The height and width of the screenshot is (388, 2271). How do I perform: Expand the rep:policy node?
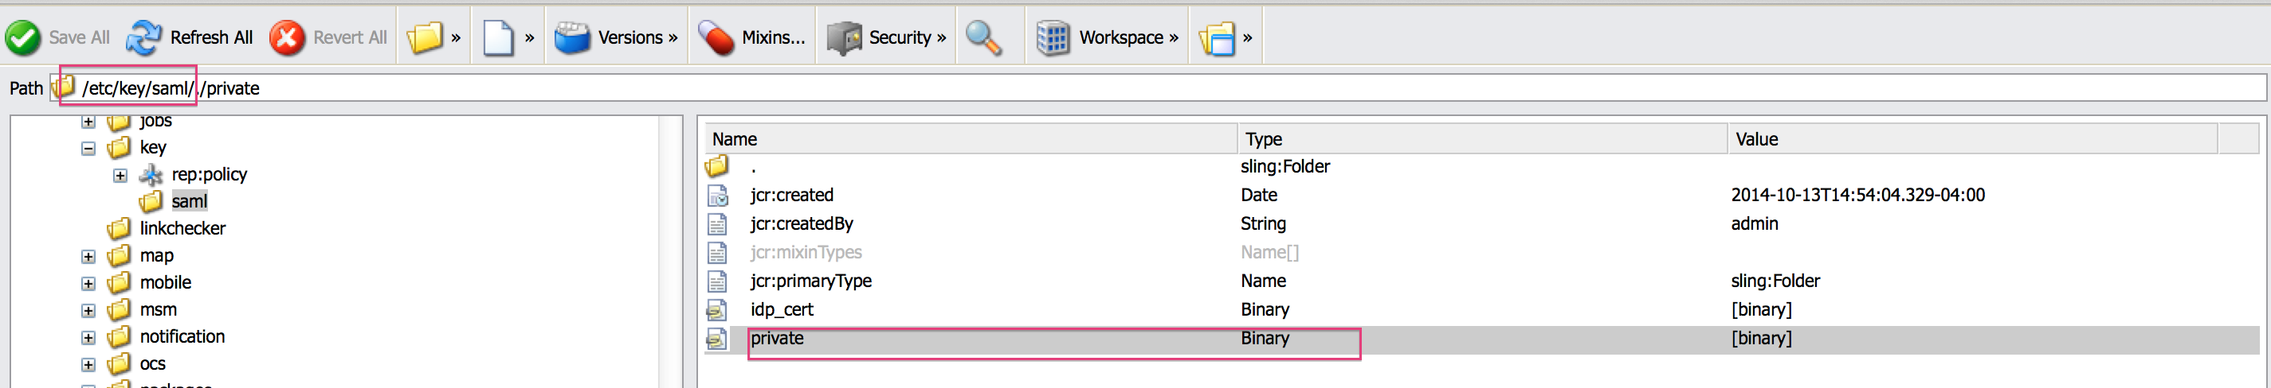tap(120, 176)
